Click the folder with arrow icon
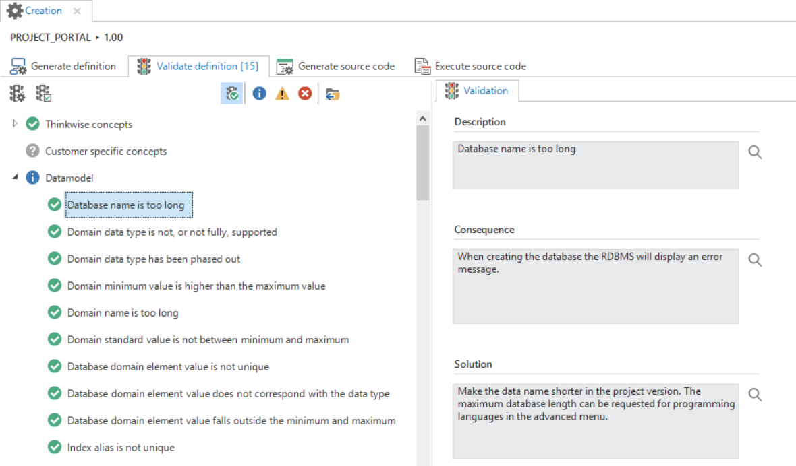 pyautogui.click(x=332, y=94)
